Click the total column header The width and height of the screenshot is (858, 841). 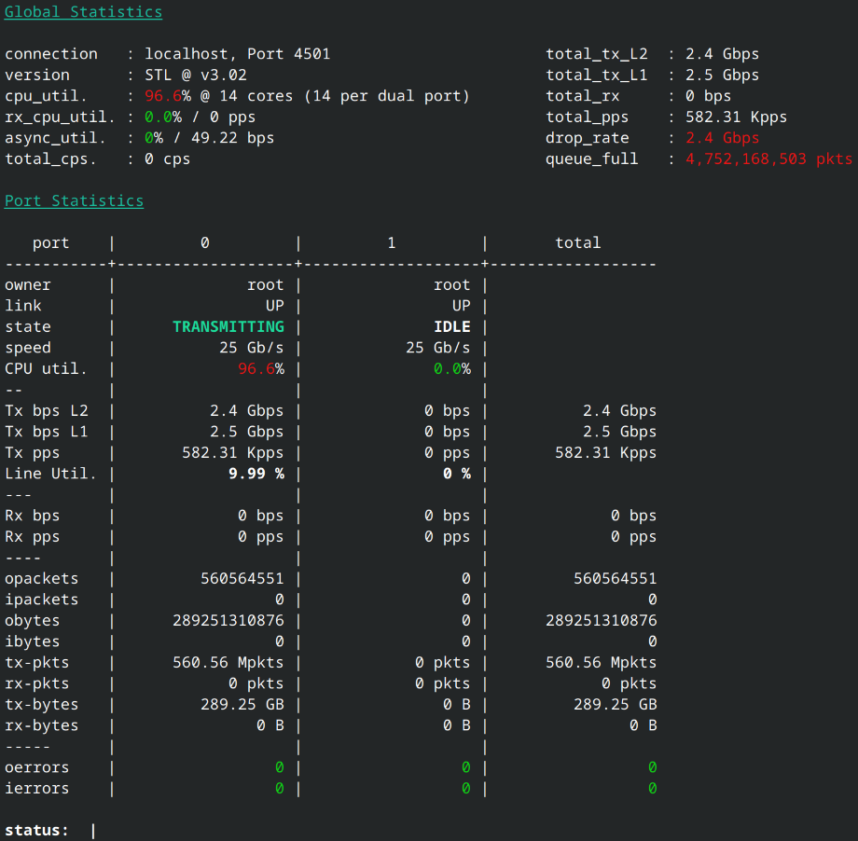click(x=578, y=243)
